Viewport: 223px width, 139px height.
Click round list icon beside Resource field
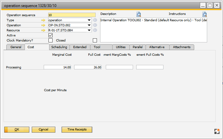95,30
